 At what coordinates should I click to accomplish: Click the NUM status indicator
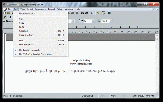tap(113, 96)
